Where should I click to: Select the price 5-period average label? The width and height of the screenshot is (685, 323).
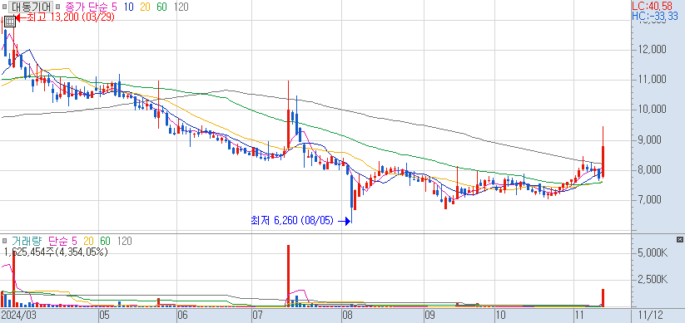[114, 7]
